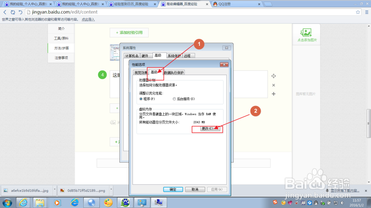Open the second IE icon on taskbar
Image resolution: width=371 pixels, height=208 pixels.
(75, 202)
